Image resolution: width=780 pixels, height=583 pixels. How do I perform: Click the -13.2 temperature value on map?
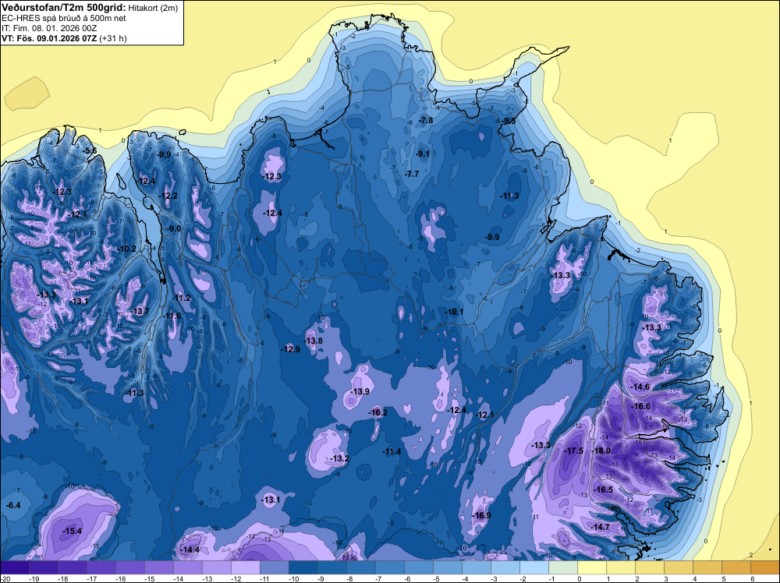[340, 459]
